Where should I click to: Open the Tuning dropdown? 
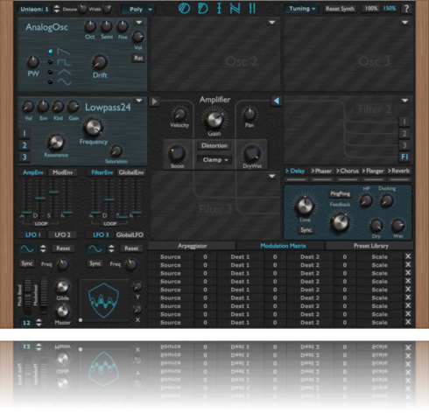[302, 9]
